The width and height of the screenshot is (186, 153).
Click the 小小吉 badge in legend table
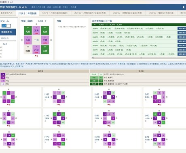94,74
